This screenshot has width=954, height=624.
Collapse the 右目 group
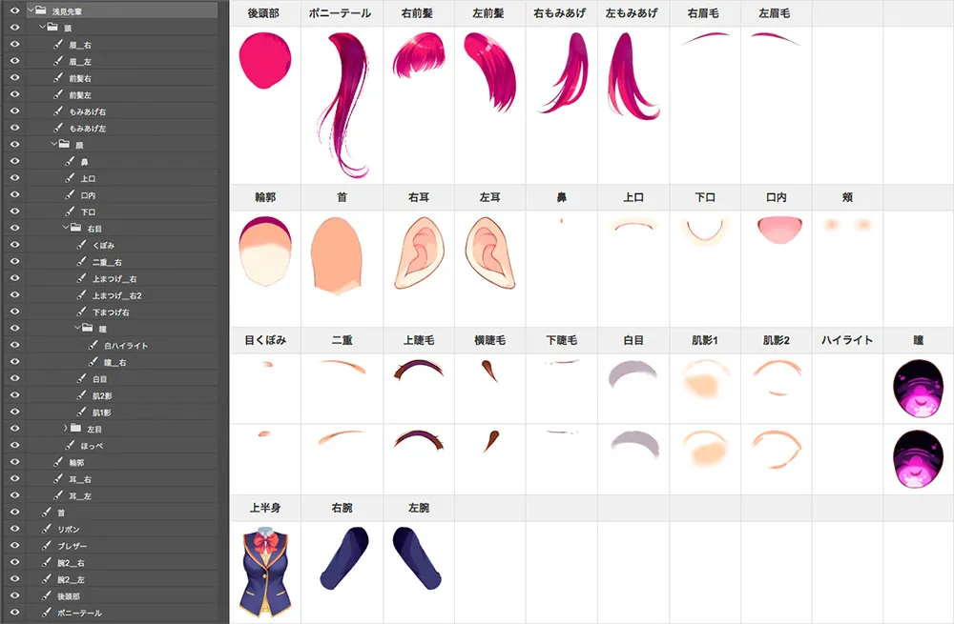(x=64, y=229)
